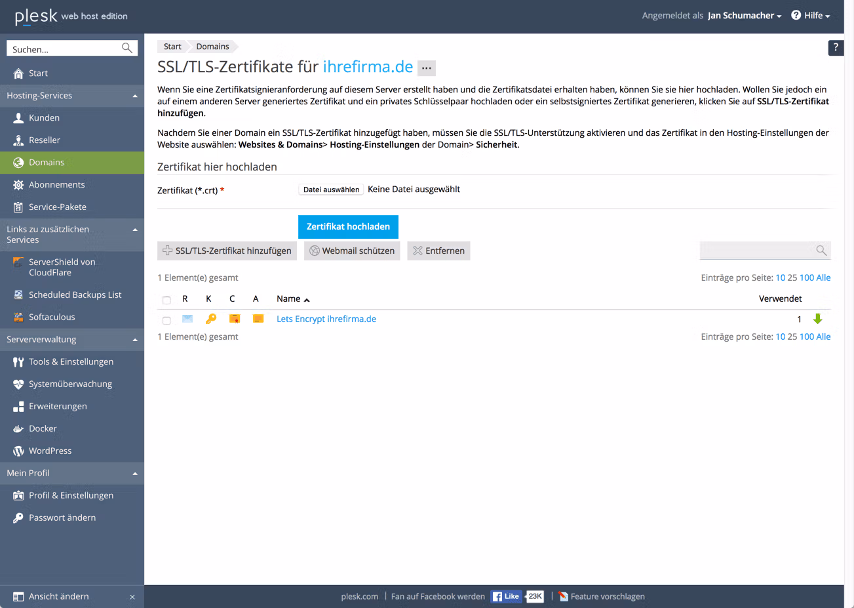Collapse the Mein Profil section
854x608 pixels.
[x=135, y=473]
